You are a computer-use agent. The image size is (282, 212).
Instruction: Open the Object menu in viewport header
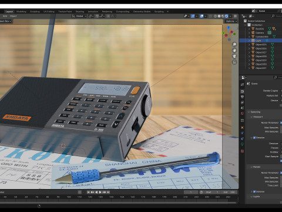point(14,16)
